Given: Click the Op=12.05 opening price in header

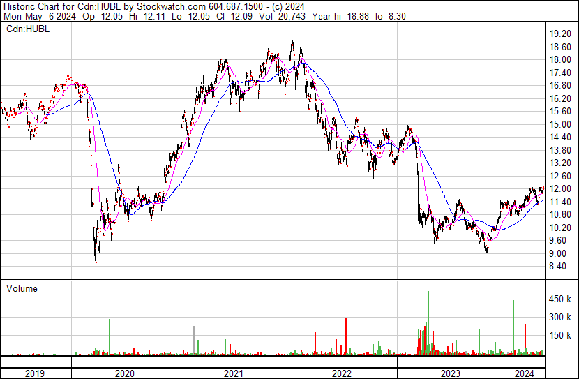Looking at the screenshot, I should point(103,16).
